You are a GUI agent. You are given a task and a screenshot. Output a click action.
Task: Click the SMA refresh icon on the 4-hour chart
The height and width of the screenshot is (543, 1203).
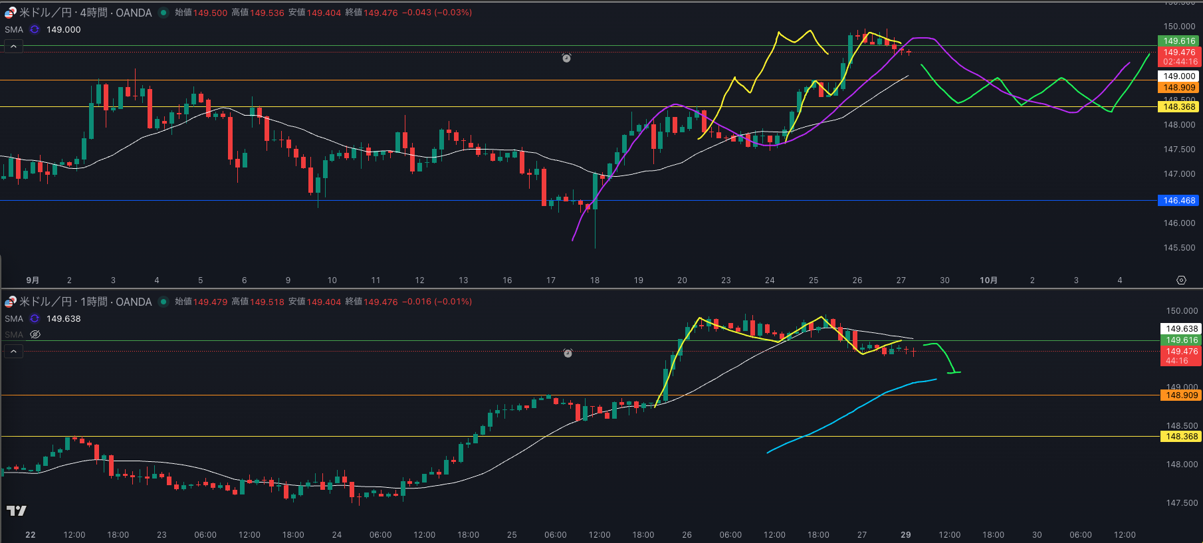(x=35, y=30)
